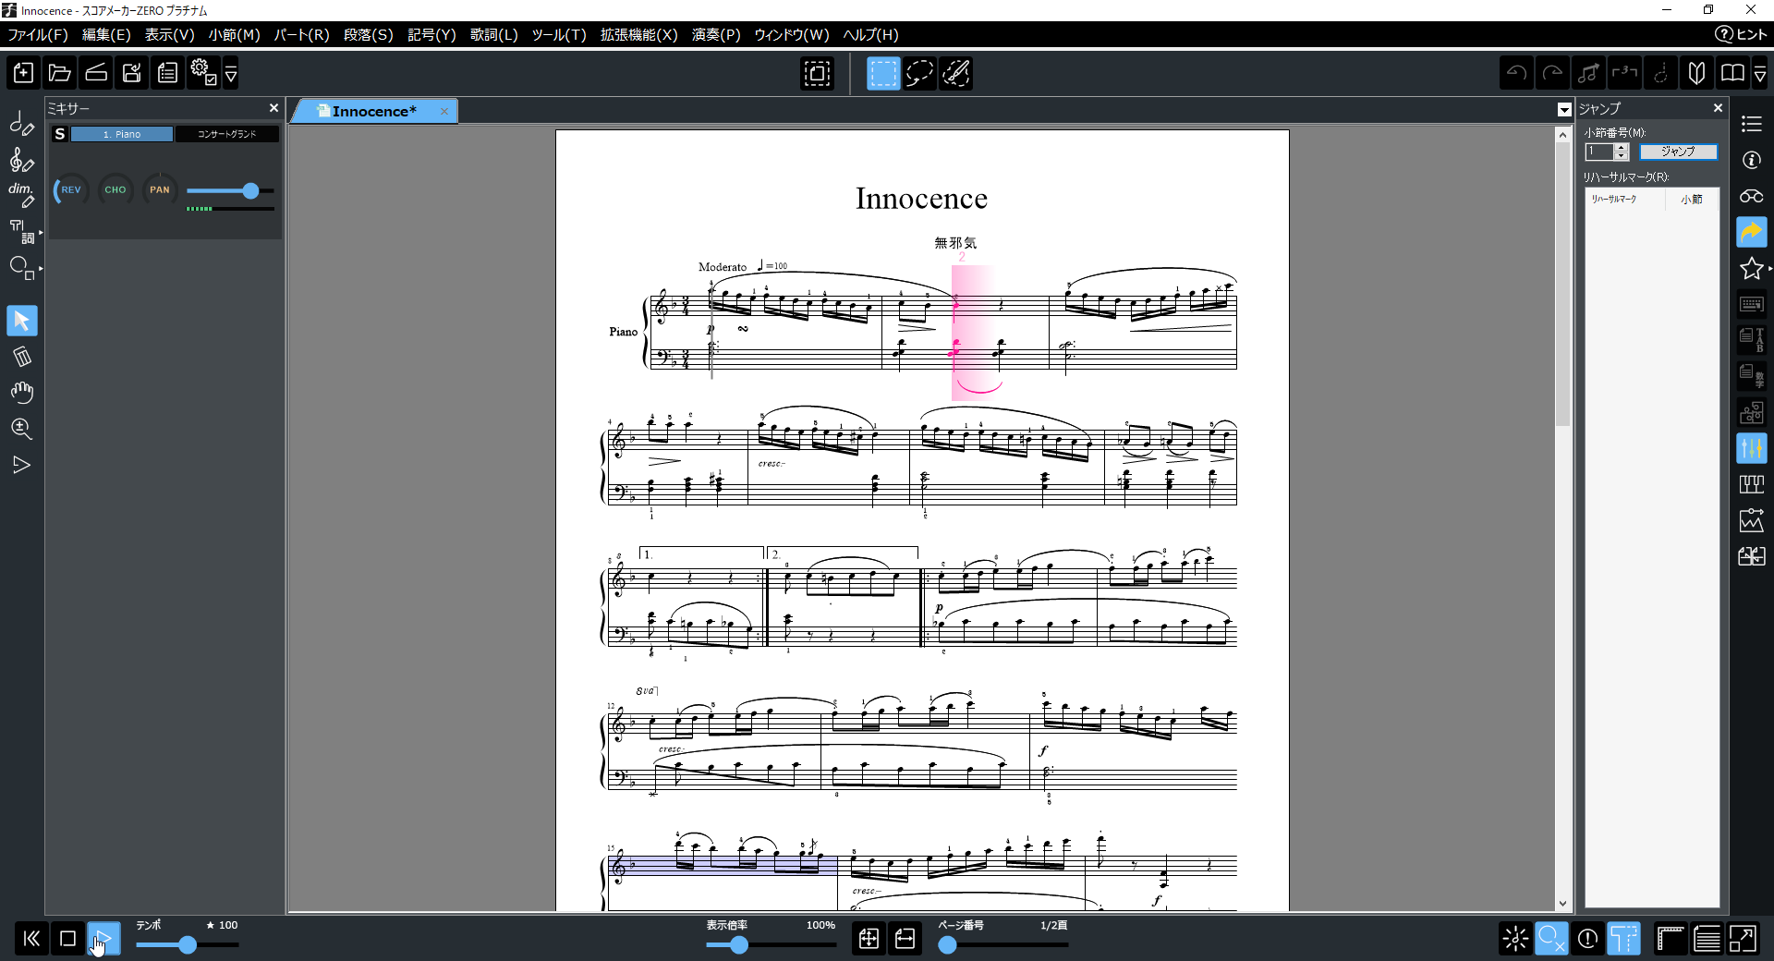
Task: Adjust the PAN knob
Action: point(160,189)
